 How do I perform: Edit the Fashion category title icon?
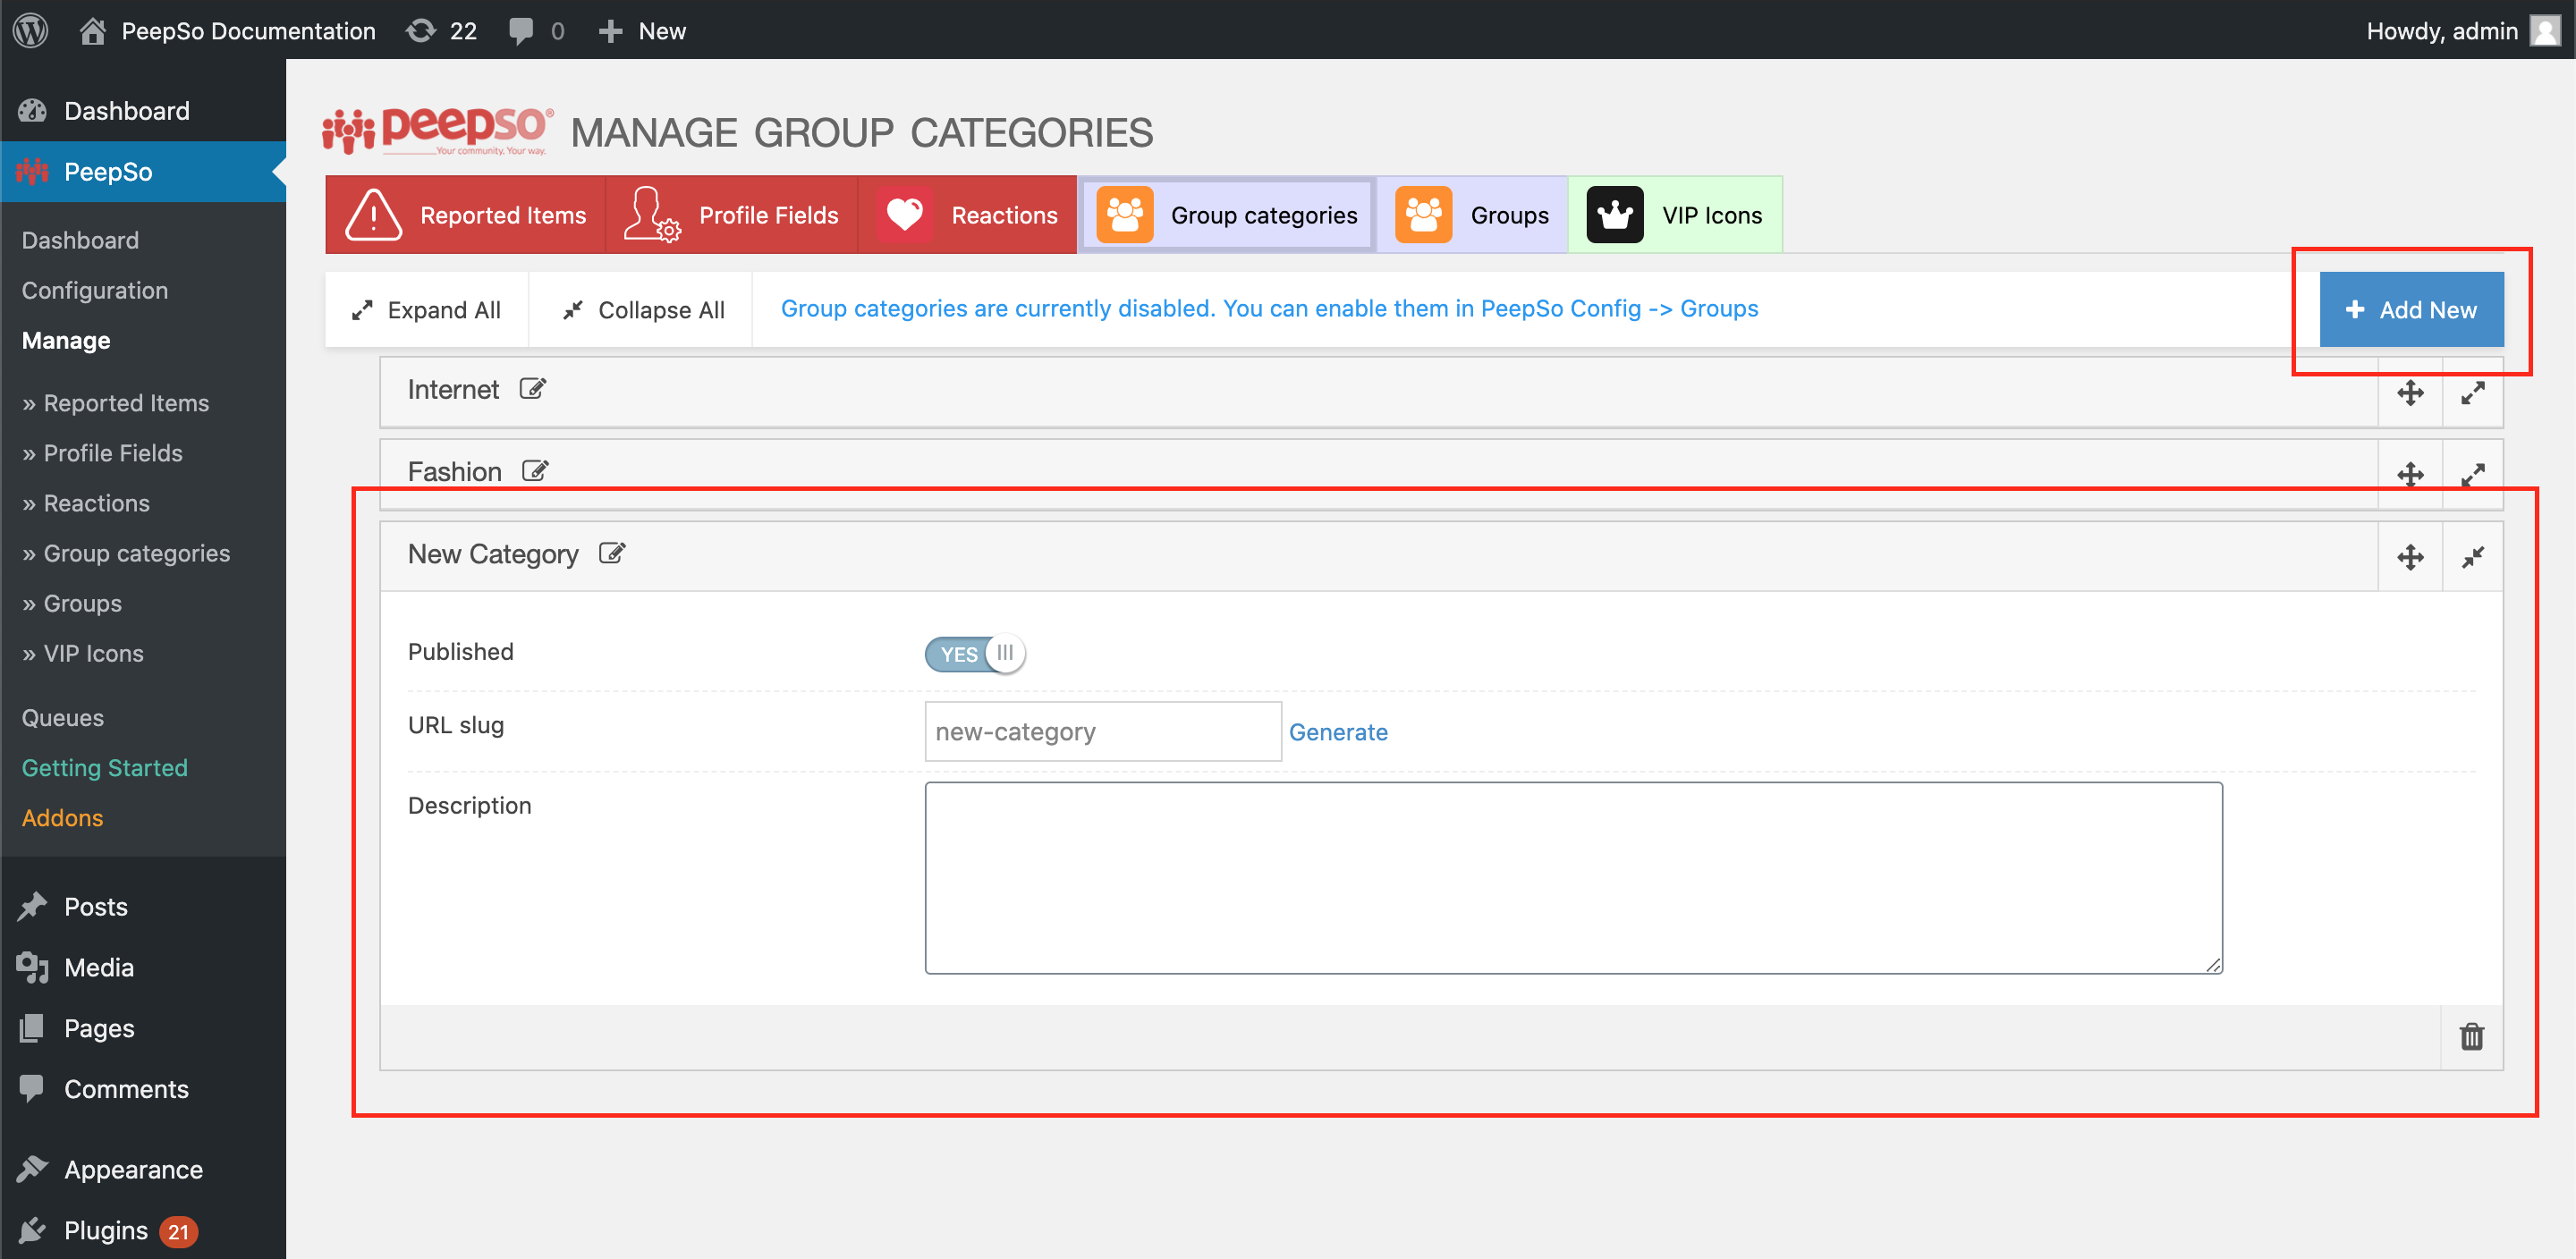[535, 470]
